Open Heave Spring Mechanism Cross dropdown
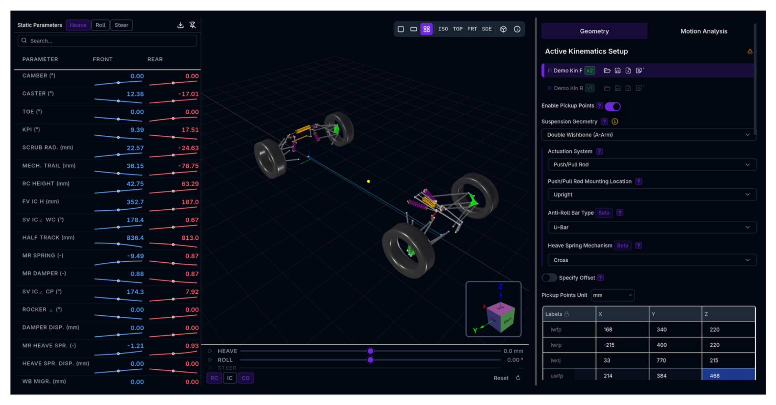The image size is (776, 405). pos(652,260)
